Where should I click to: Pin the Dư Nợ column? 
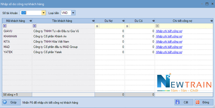point(123,21)
